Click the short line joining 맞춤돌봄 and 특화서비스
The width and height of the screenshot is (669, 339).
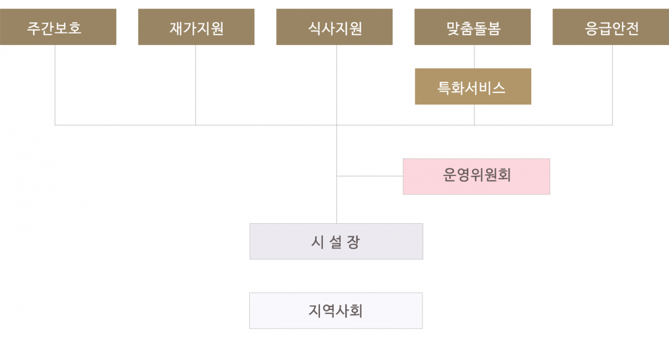point(474,56)
